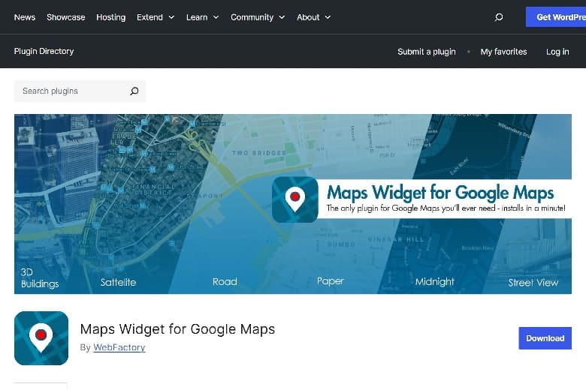
Task: Click the Midnight label on banner
Action: (x=435, y=282)
